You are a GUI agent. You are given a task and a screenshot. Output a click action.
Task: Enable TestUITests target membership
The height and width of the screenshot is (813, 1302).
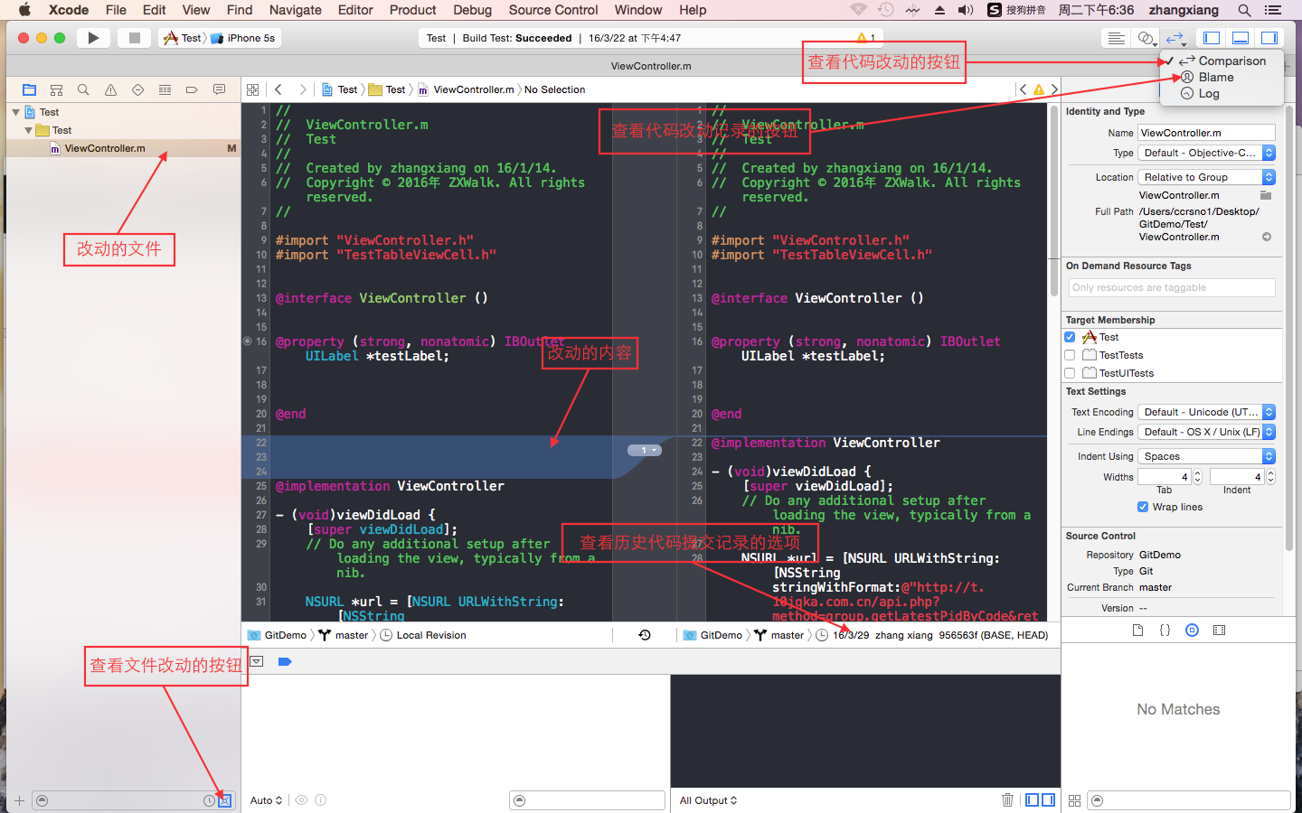pos(1070,373)
